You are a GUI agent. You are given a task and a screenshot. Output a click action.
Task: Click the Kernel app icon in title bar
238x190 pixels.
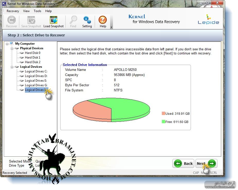(4, 4)
